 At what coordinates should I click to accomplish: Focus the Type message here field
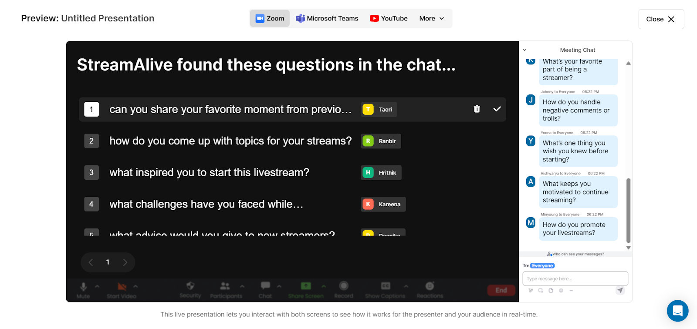[575, 279]
